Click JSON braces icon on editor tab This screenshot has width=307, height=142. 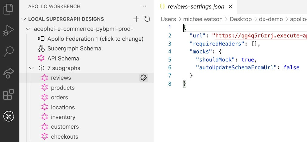pyautogui.click(x=162, y=6)
